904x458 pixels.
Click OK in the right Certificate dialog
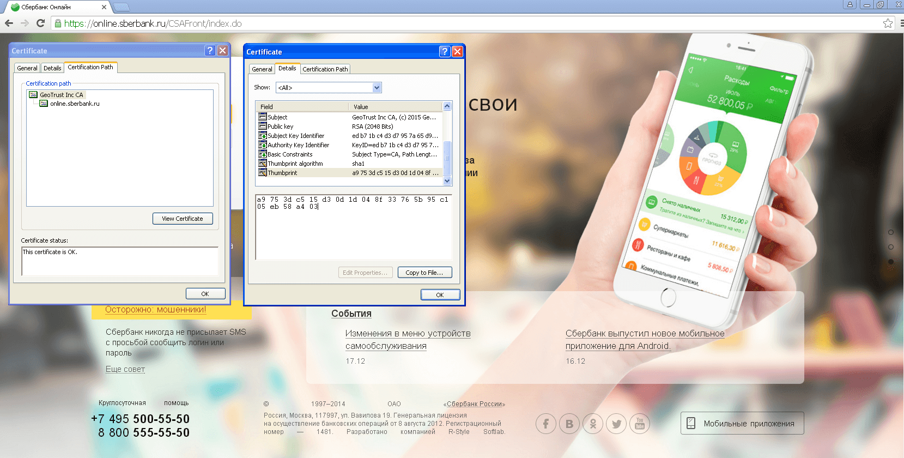click(440, 294)
